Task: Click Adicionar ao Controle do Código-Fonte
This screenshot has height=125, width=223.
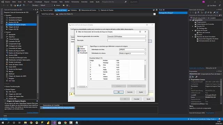Action: [202, 119]
